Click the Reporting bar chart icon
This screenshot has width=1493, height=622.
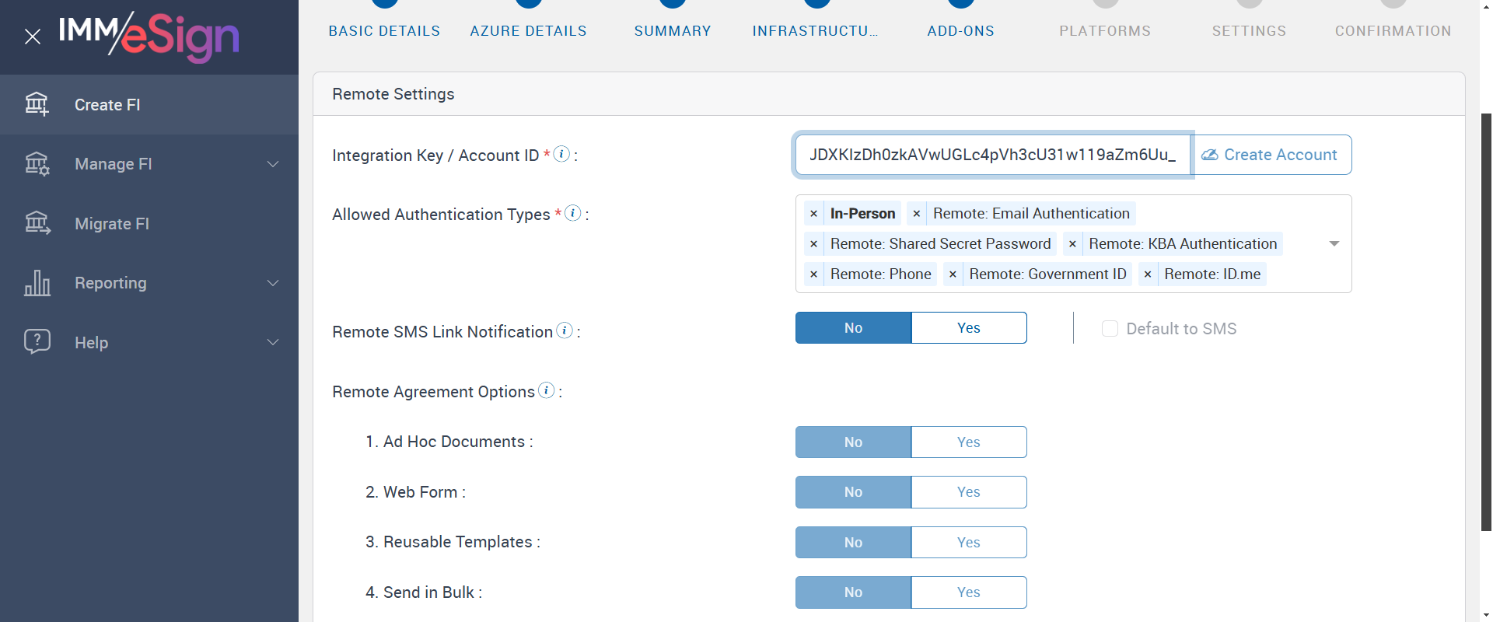(37, 283)
